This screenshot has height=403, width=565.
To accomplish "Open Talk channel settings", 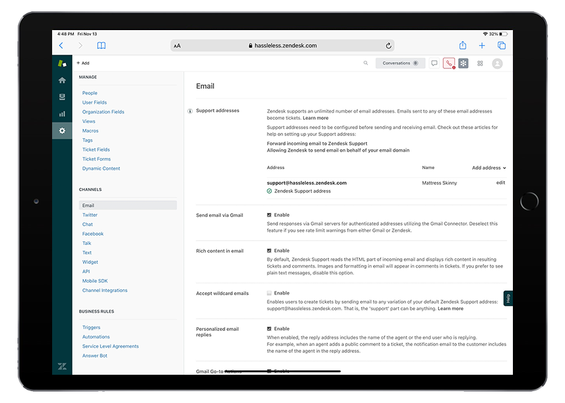I will coord(87,243).
